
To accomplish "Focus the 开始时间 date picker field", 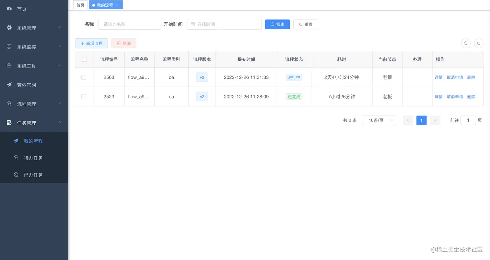I will click(x=224, y=24).
